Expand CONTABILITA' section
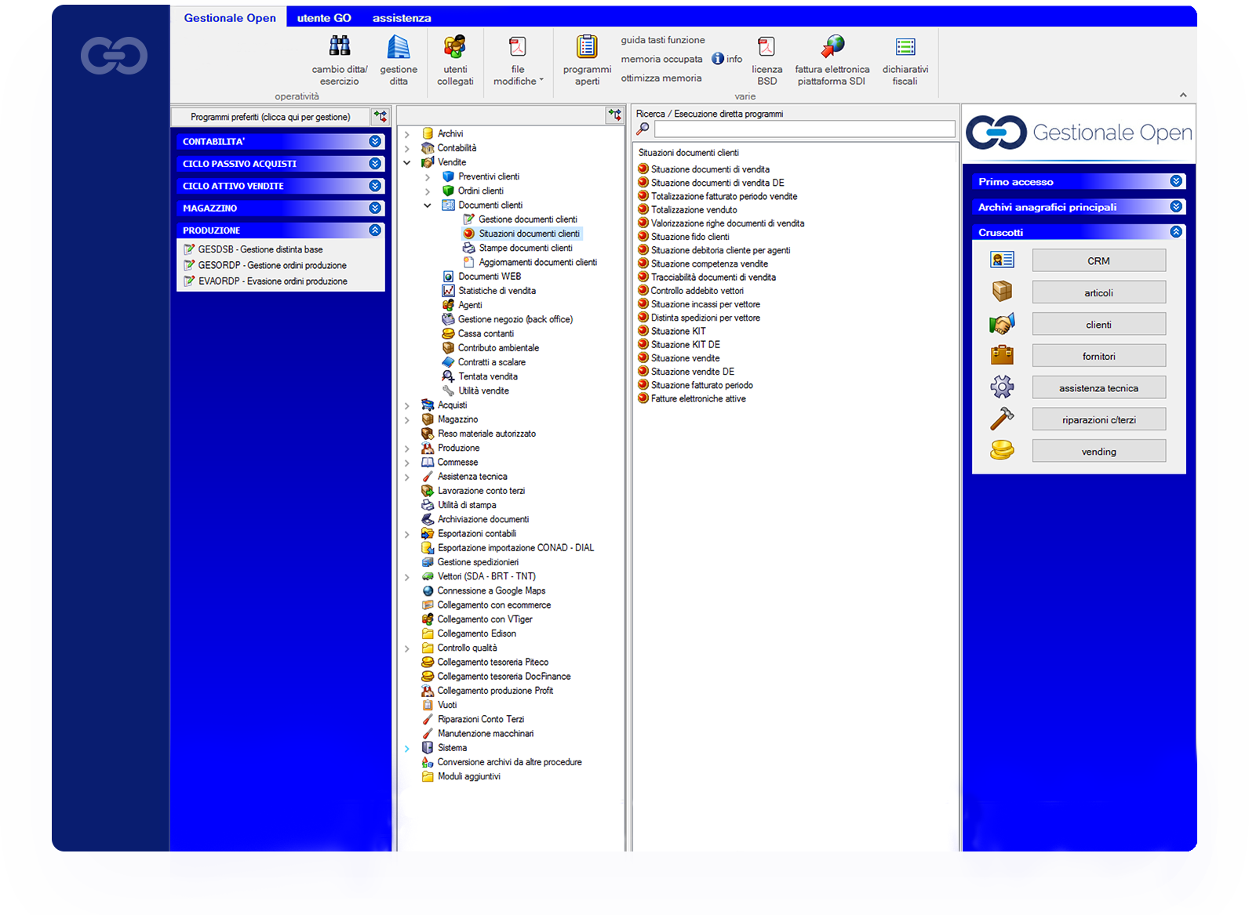The width and height of the screenshot is (1249, 915). pyautogui.click(x=375, y=141)
